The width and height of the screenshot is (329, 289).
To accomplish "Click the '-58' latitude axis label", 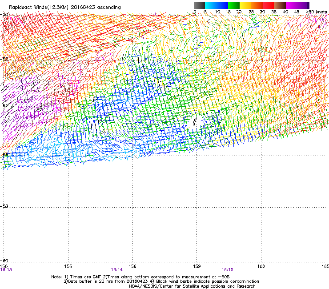I will (x=4, y=206).
